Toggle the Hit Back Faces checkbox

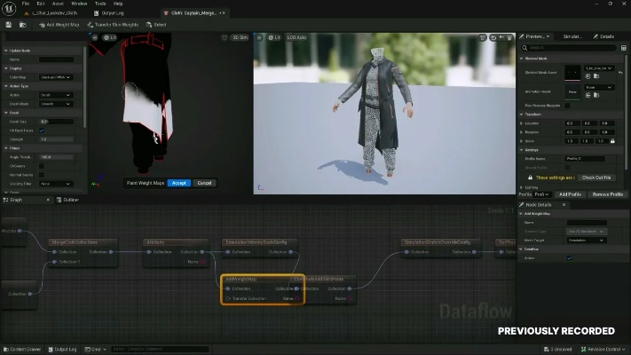pyautogui.click(x=42, y=130)
